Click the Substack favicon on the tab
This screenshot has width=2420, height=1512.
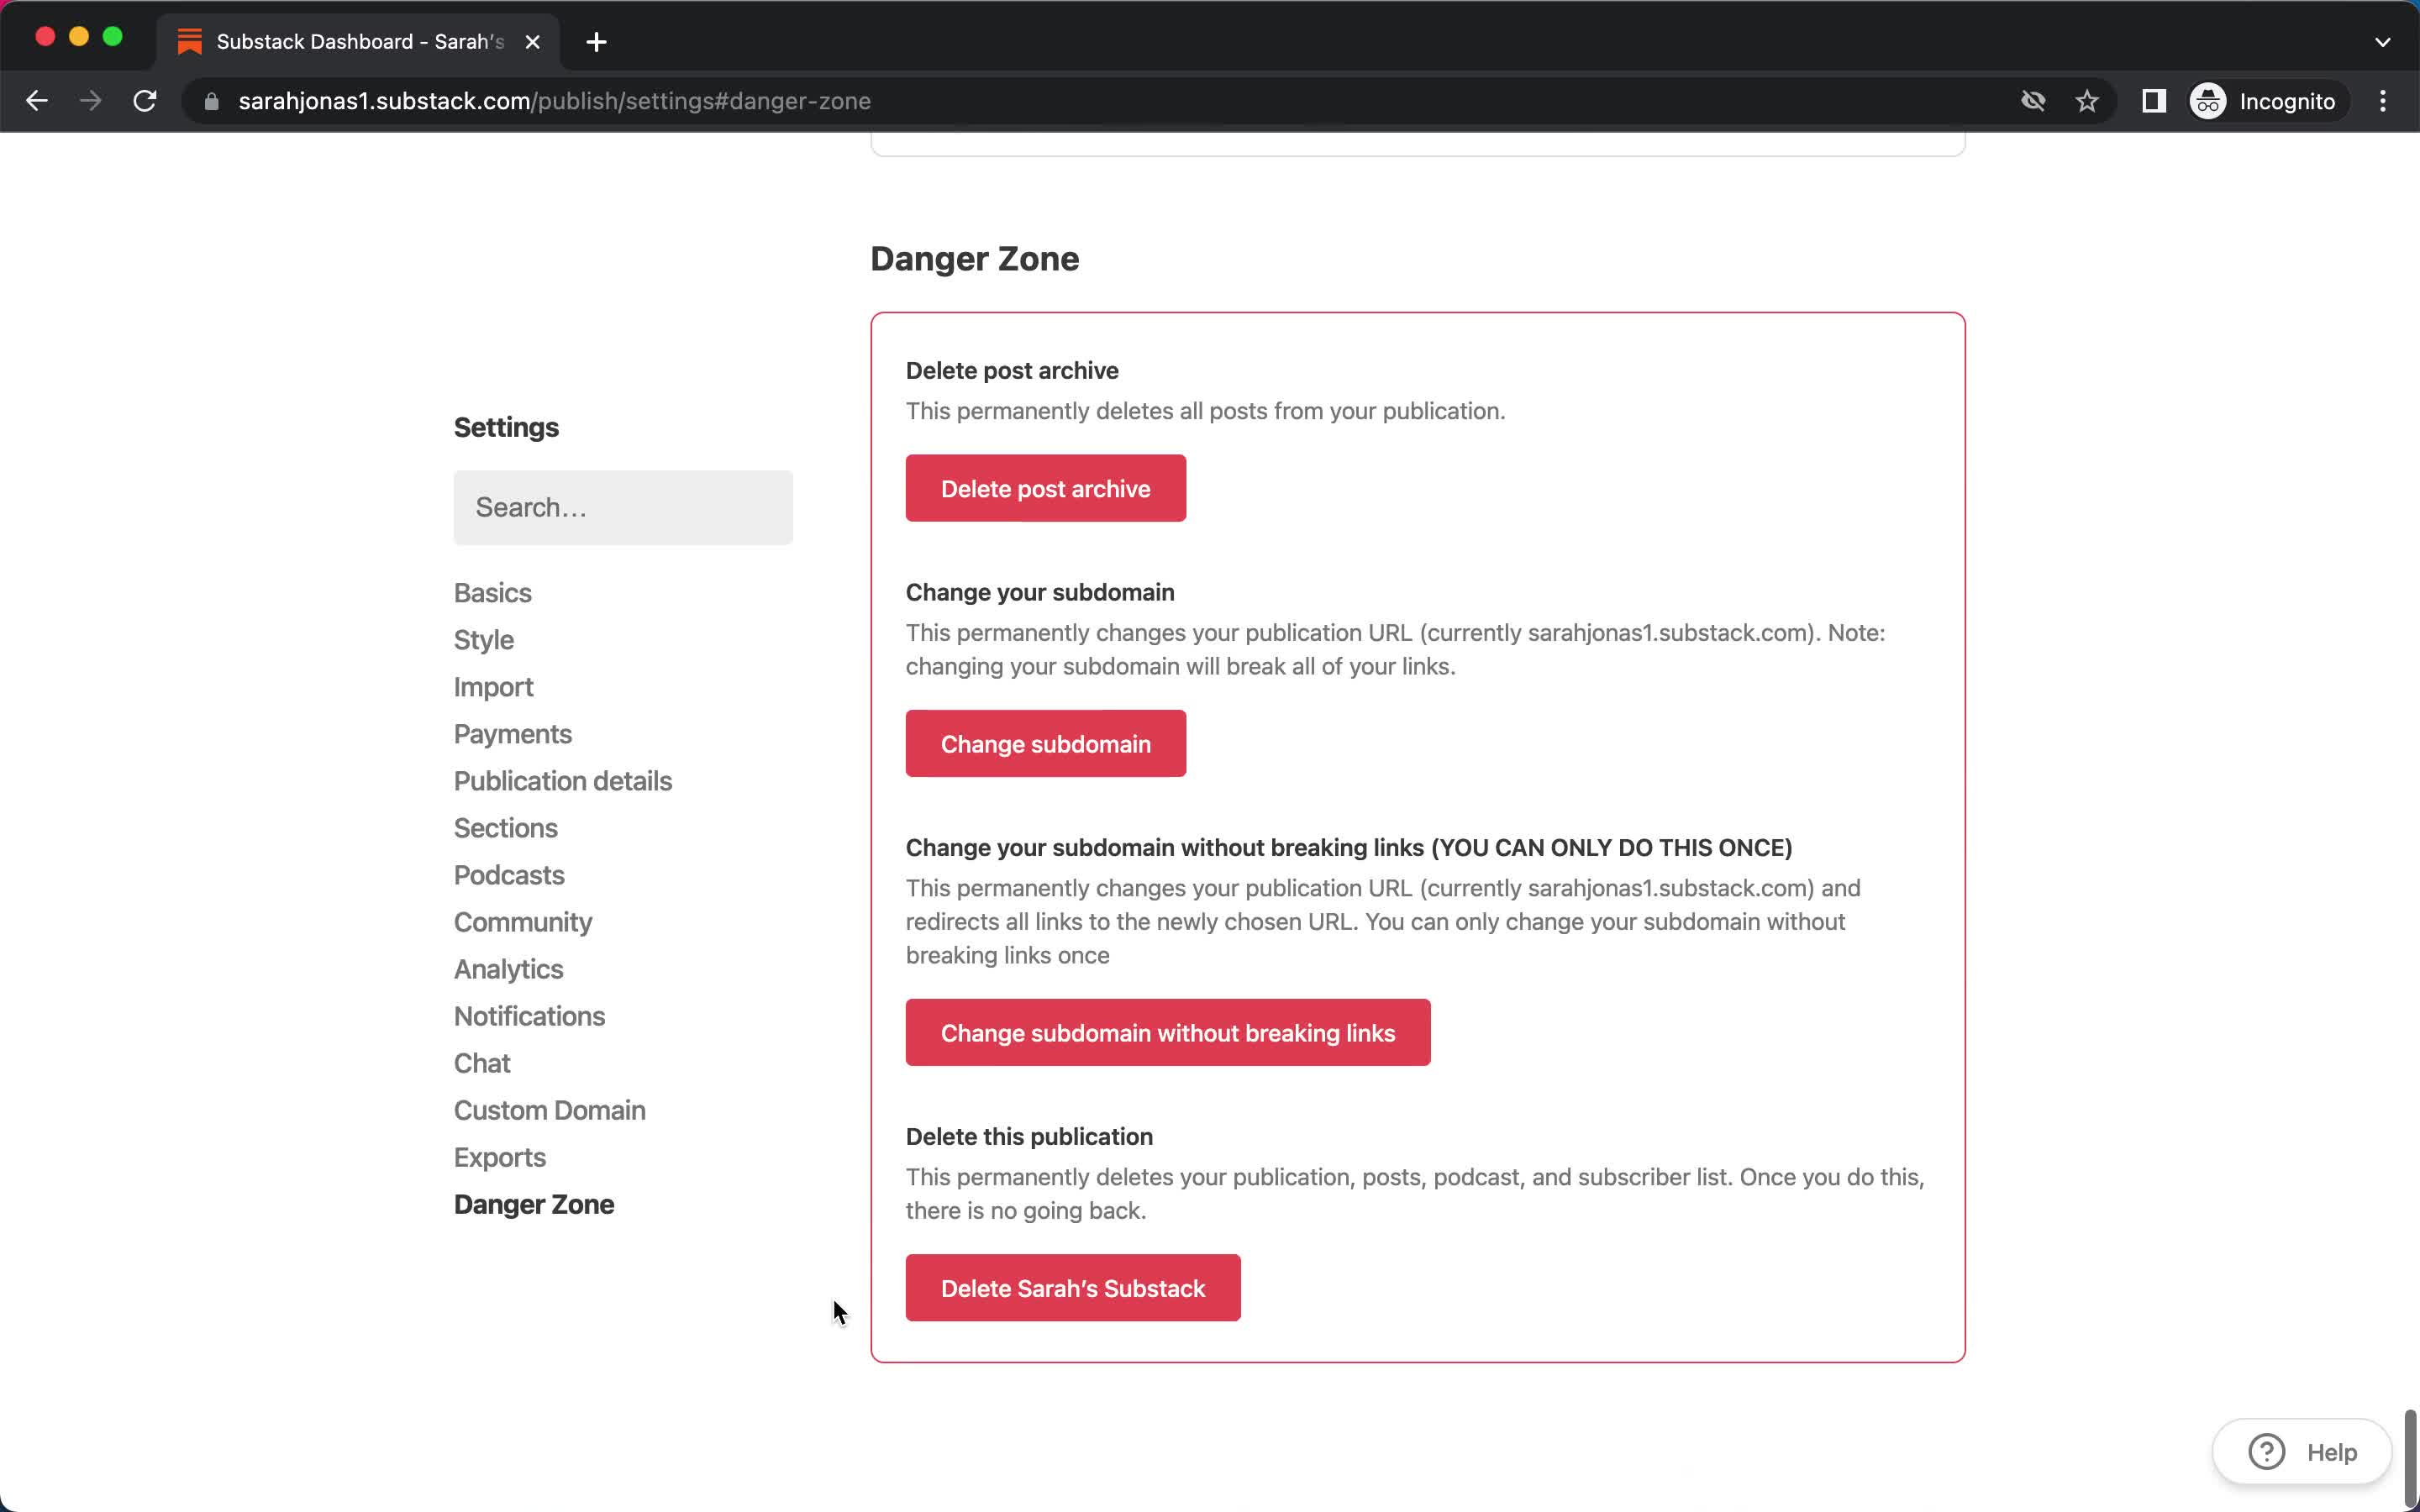click(x=189, y=42)
